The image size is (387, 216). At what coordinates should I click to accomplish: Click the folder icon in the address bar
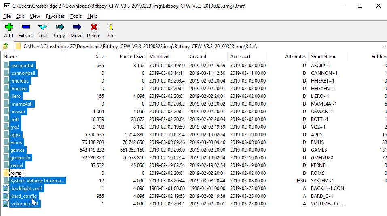(18, 46)
